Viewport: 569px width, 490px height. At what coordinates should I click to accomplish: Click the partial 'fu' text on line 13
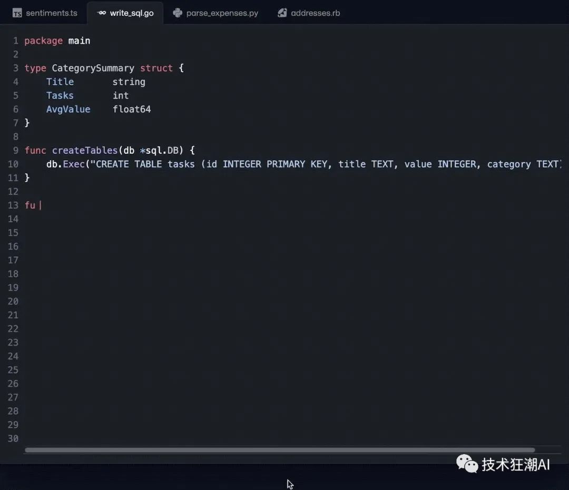[x=30, y=205]
